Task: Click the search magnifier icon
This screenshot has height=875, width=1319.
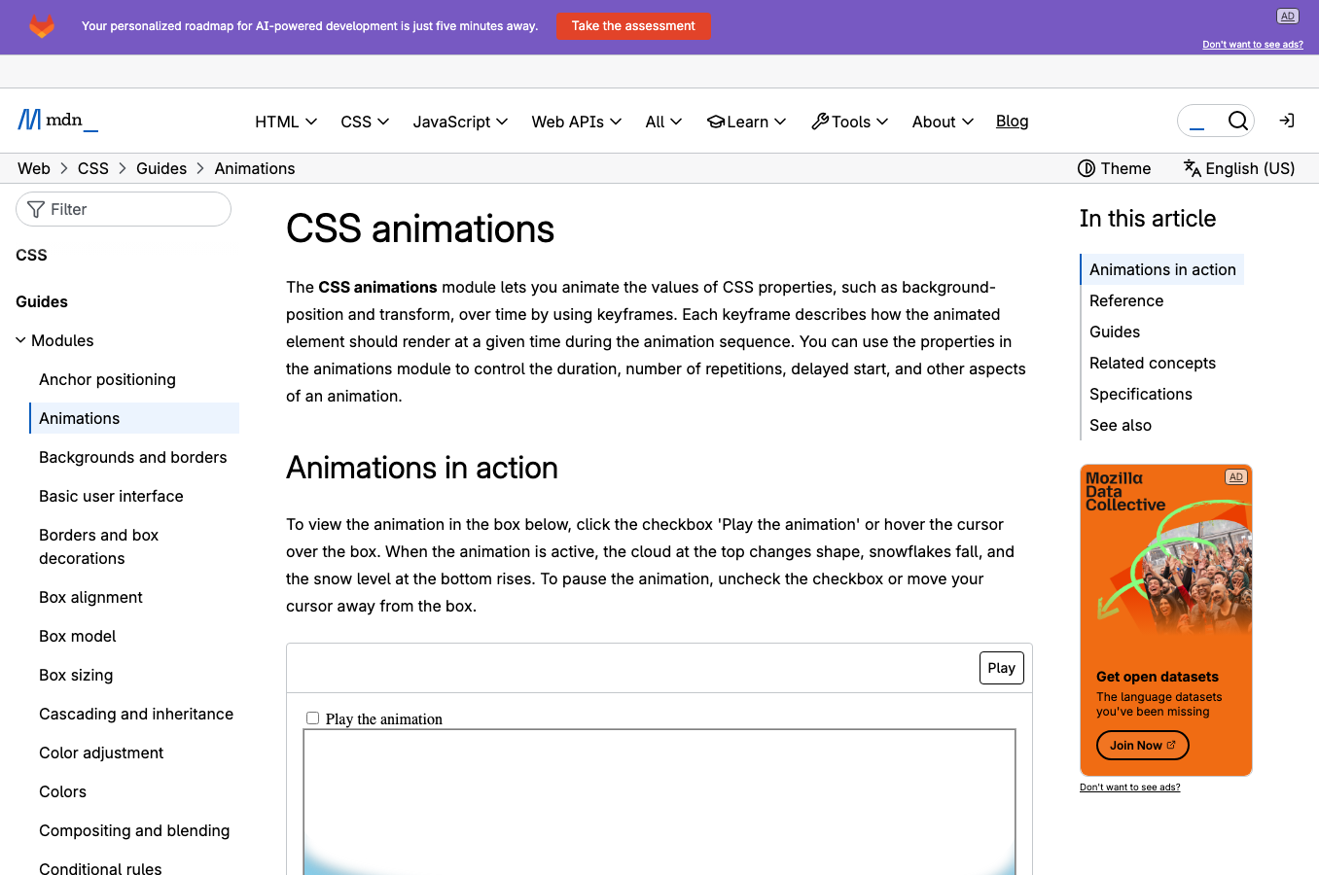Action: pyautogui.click(x=1237, y=121)
